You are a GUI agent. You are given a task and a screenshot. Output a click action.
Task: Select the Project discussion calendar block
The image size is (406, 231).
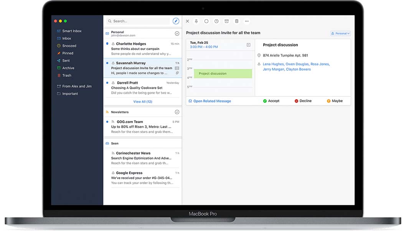[223, 73]
